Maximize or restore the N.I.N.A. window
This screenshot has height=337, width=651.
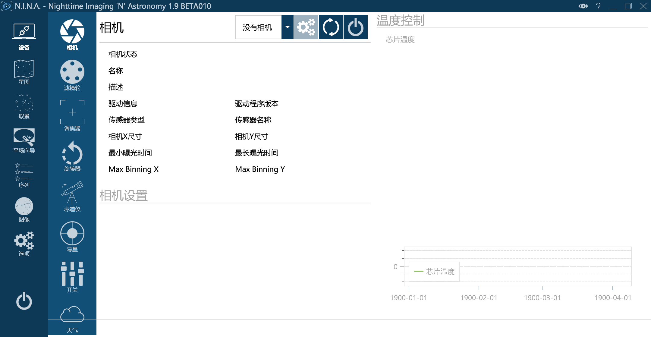point(628,6)
